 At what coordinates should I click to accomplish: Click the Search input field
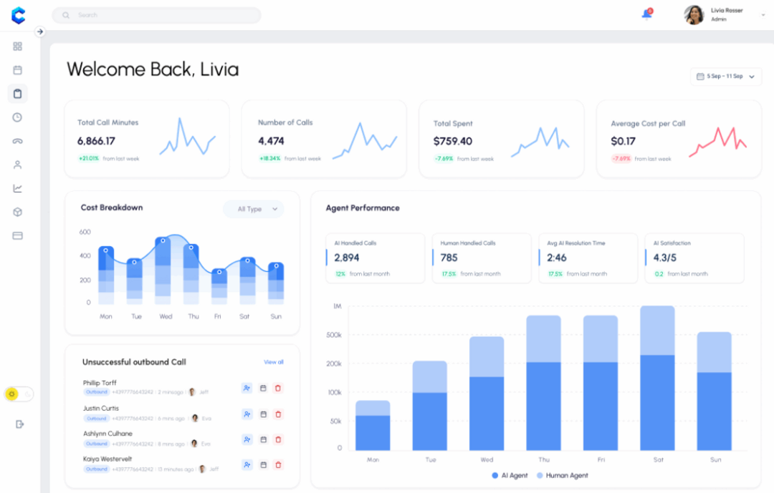156,15
